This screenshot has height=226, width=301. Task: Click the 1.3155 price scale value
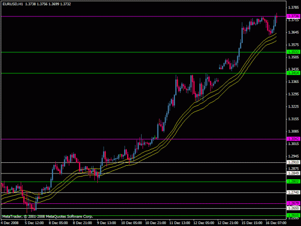coord(293,119)
